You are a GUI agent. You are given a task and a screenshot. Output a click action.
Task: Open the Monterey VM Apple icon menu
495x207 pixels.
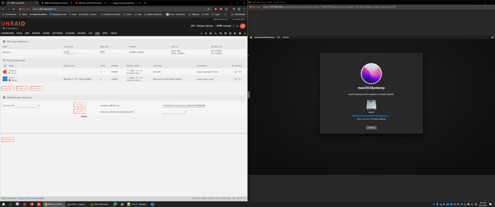(x=5, y=72)
